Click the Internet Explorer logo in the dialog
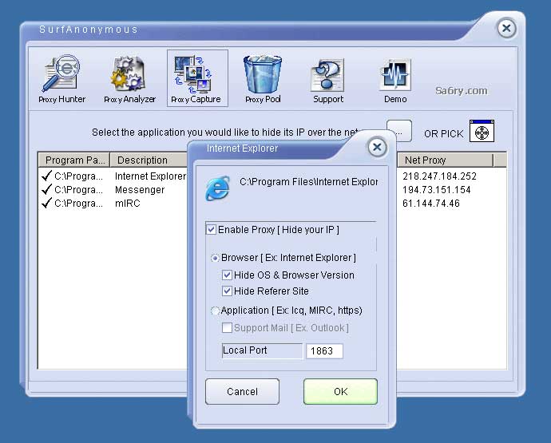 (218, 188)
